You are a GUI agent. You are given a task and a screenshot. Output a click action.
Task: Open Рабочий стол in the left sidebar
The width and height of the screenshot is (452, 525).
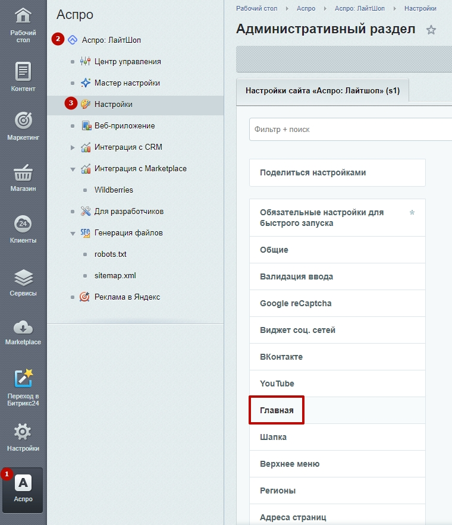coord(23,26)
